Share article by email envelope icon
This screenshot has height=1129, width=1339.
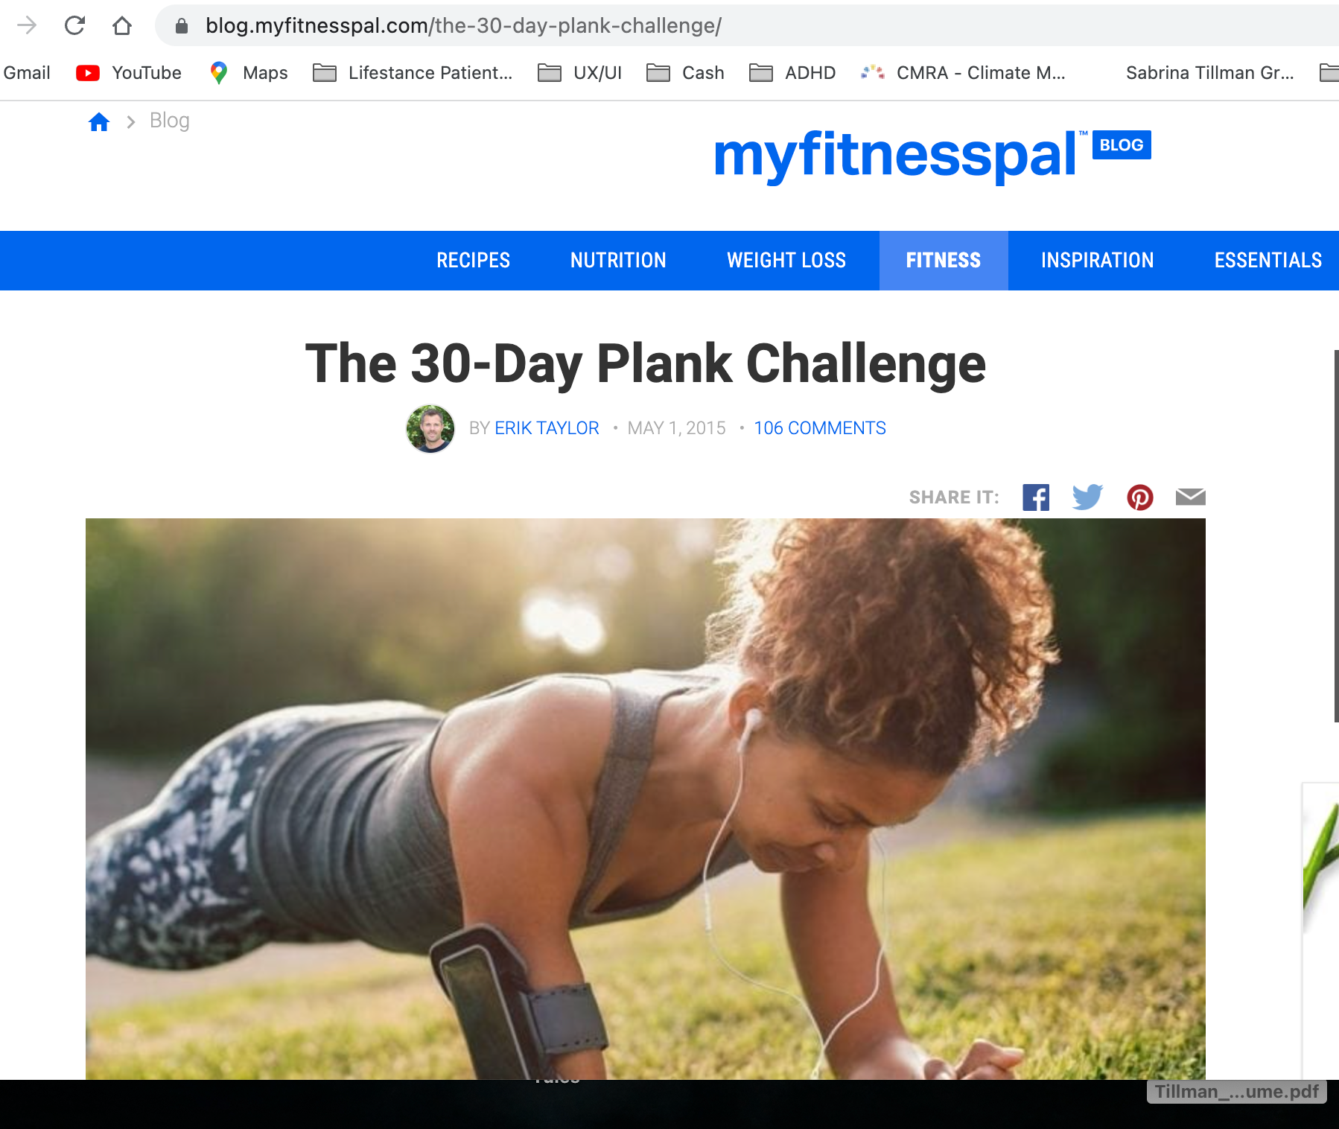[x=1191, y=497]
